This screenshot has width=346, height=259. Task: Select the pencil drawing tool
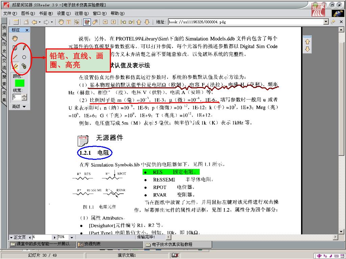tap(24, 48)
